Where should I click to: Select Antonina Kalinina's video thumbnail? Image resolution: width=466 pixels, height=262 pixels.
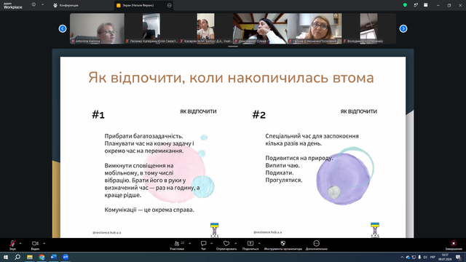pos(97,28)
